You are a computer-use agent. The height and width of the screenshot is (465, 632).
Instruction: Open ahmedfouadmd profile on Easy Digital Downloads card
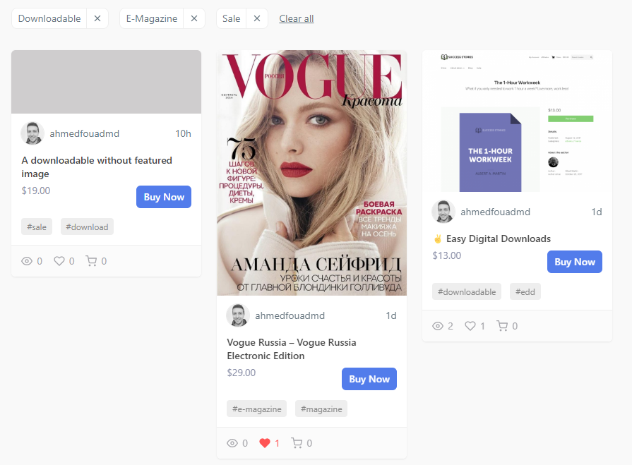pyautogui.click(x=496, y=212)
